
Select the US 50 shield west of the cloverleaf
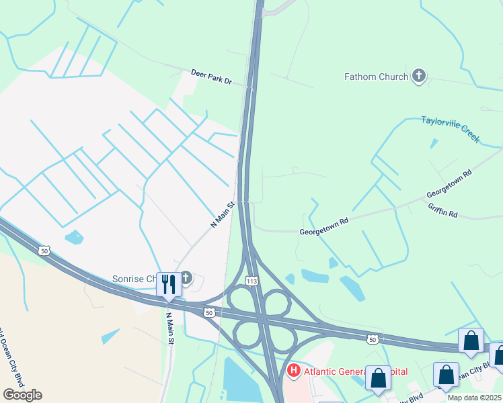[x=209, y=312]
